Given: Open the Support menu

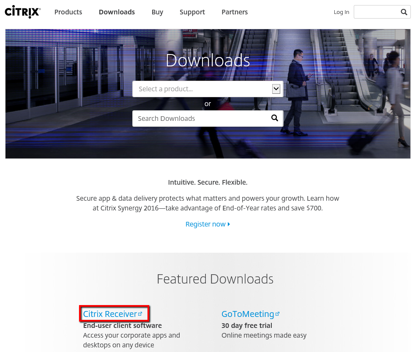Looking at the screenshot, I should 192,12.
